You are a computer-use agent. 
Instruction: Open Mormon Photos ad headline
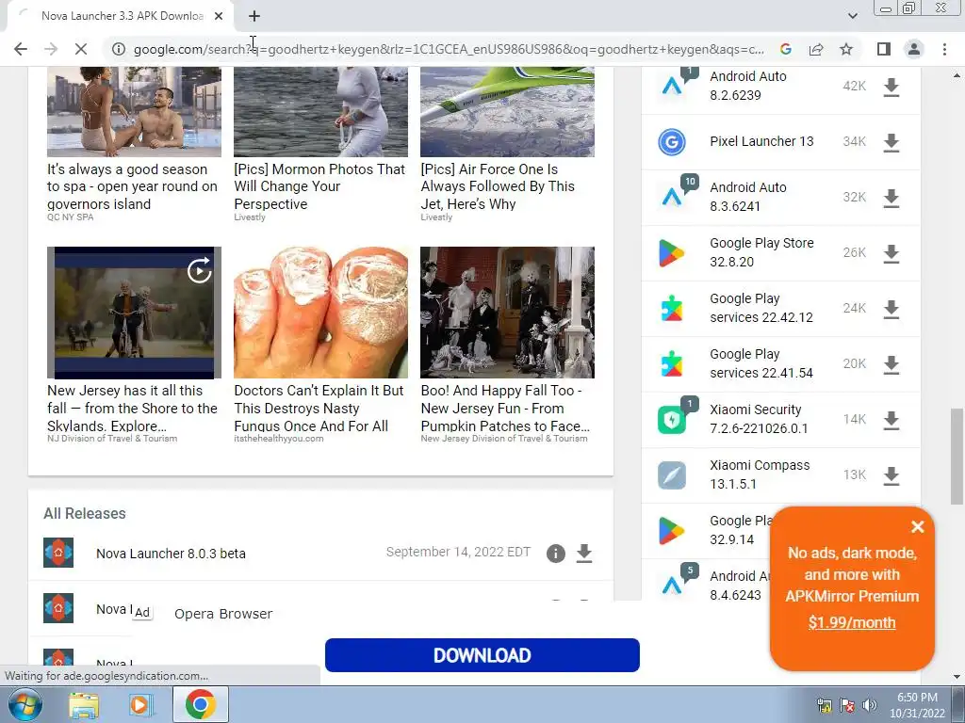320,186
